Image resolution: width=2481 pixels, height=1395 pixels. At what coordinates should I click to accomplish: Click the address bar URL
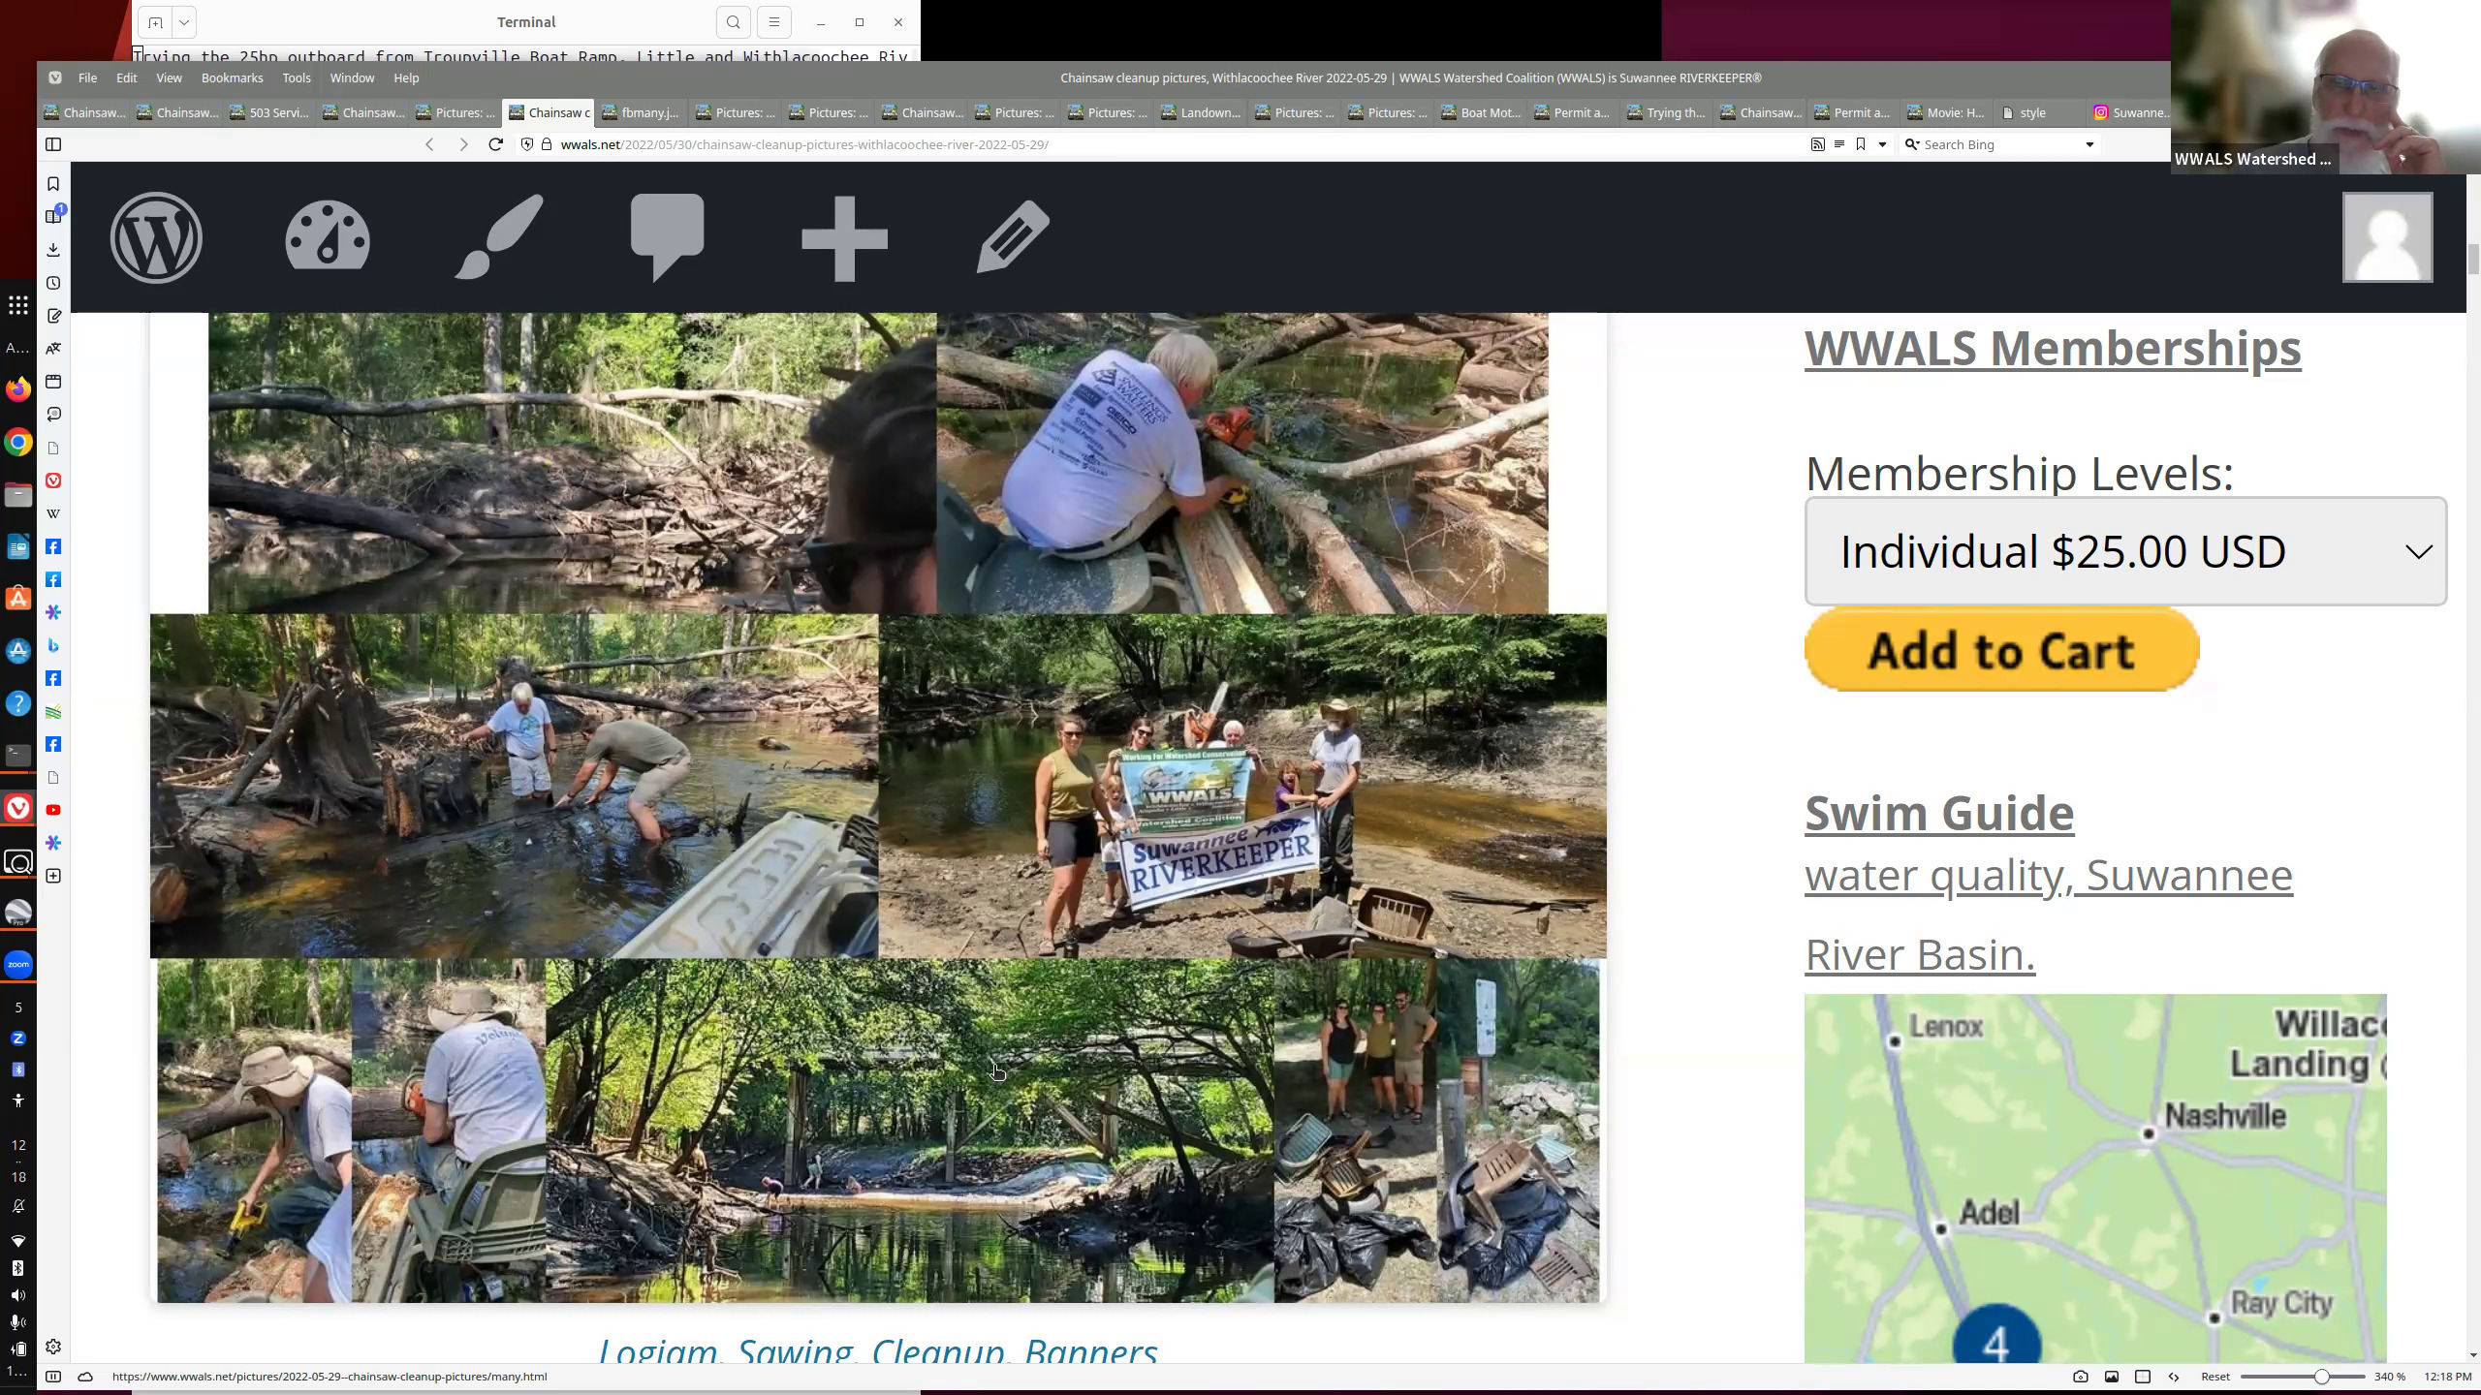click(804, 144)
